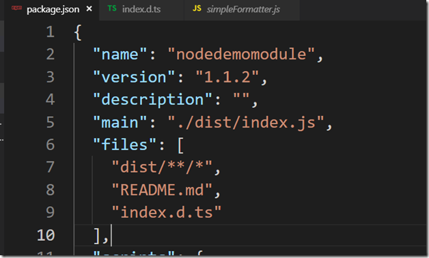Click the "nodedemomodule" value

click(241, 55)
